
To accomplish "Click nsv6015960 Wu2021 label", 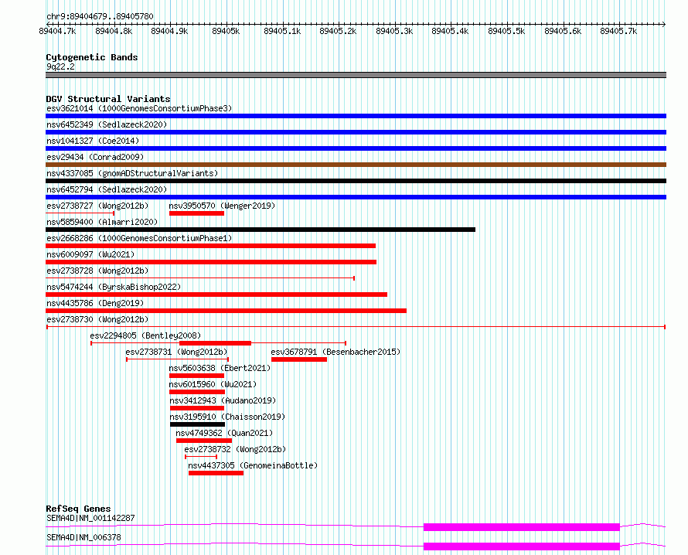I will point(213,384).
